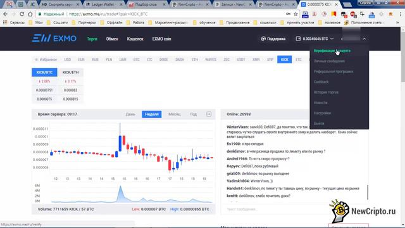Click the chat panel scrollbar
The height and width of the screenshot is (228, 405).
pyautogui.click(x=368, y=192)
